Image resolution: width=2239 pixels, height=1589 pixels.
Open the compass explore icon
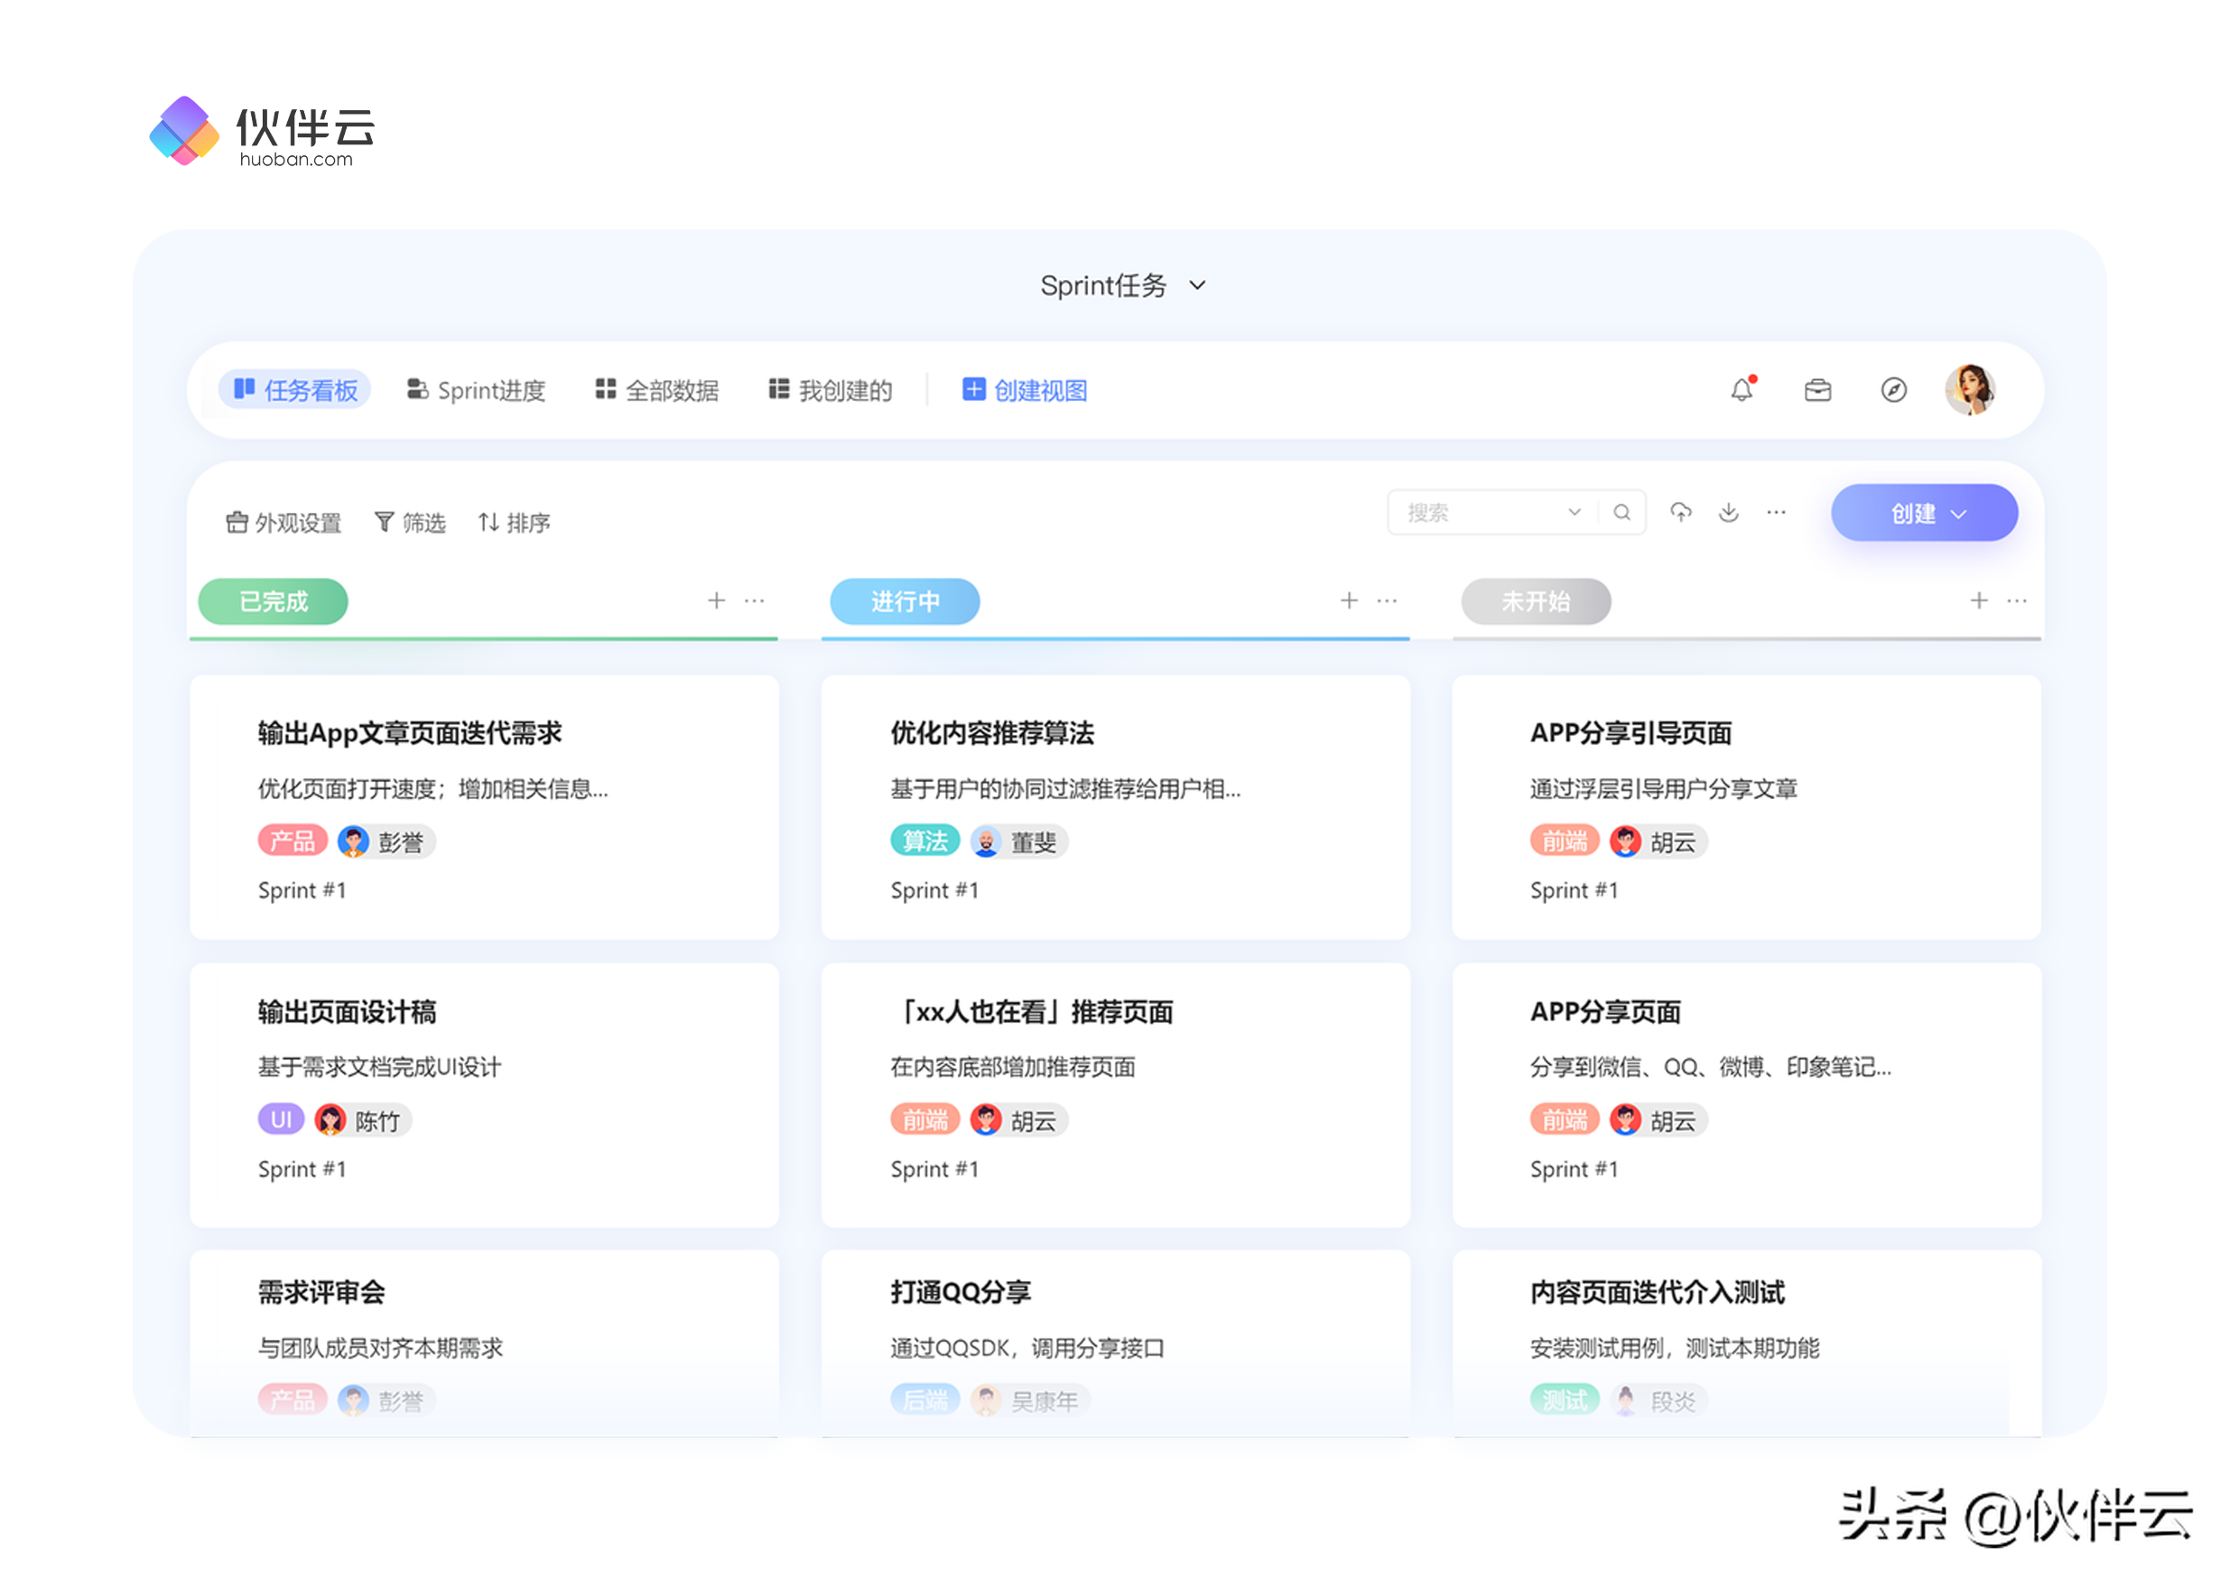tap(1894, 390)
